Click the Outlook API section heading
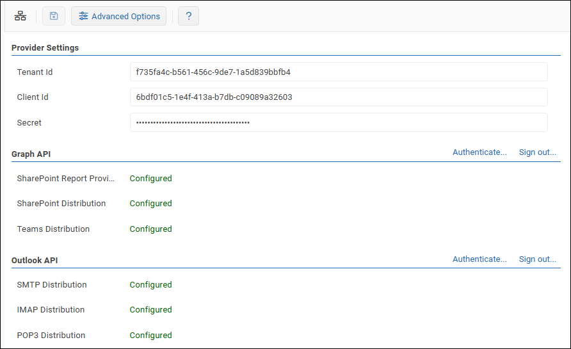This screenshot has height=349, width=571. (x=35, y=261)
